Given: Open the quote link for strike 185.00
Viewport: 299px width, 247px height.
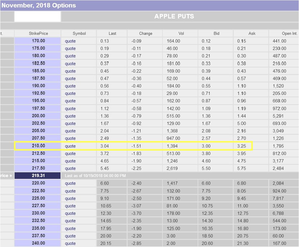Looking at the screenshot, I should click(x=70, y=71).
